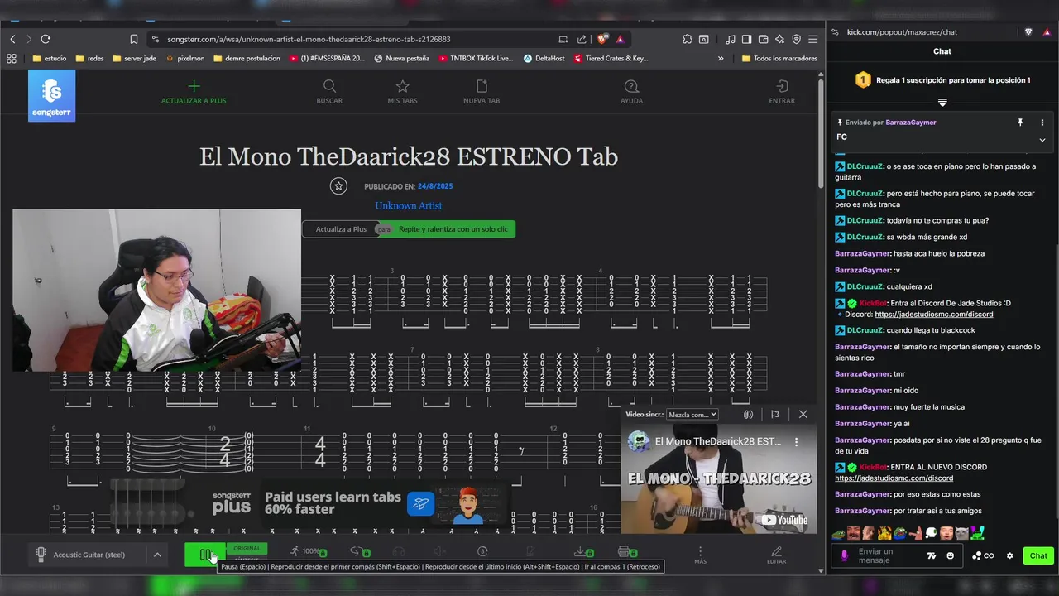Open server jade bookmarks folder
Viewport: 1059px width, 596px height.
coord(134,59)
